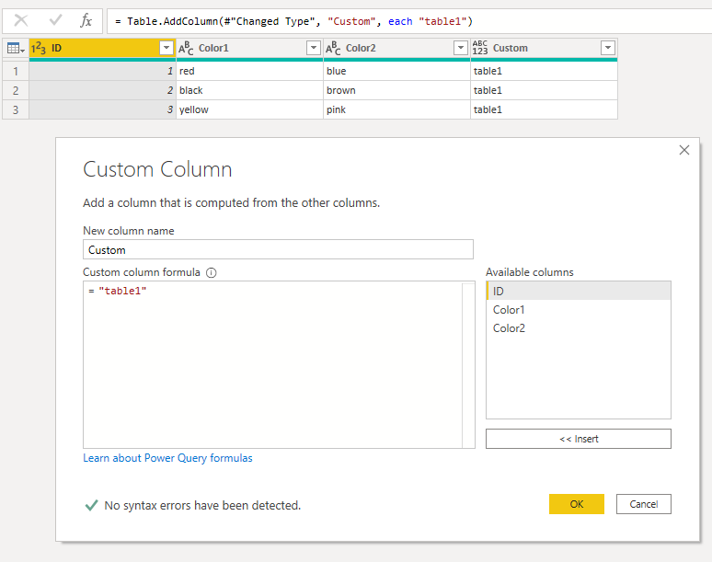The height and width of the screenshot is (562, 712).
Task: Open the Color2 column filter dropdown
Action: click(x=461, y=48)
